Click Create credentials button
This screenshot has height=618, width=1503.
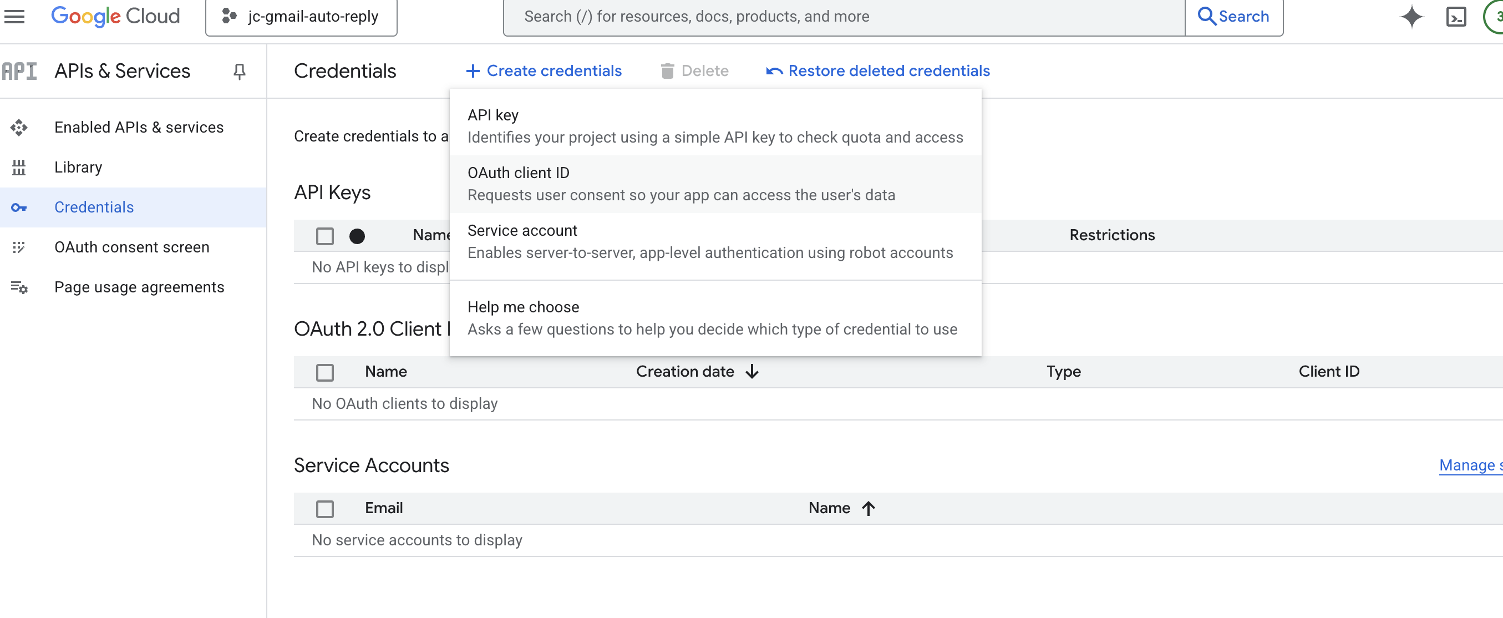coord(544,71)
